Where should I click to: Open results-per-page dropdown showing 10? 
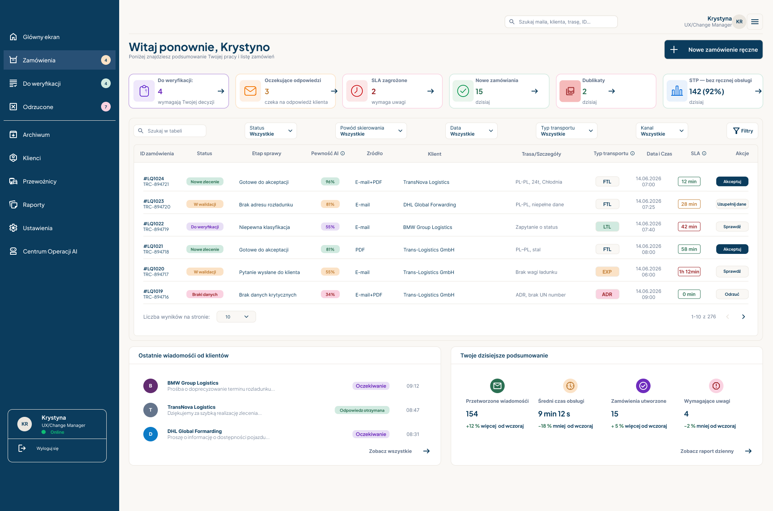(236, 317)
